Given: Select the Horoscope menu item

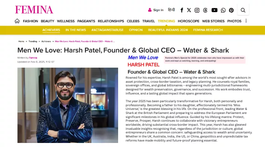Looking at the screenshot, I should pos(188,21).
